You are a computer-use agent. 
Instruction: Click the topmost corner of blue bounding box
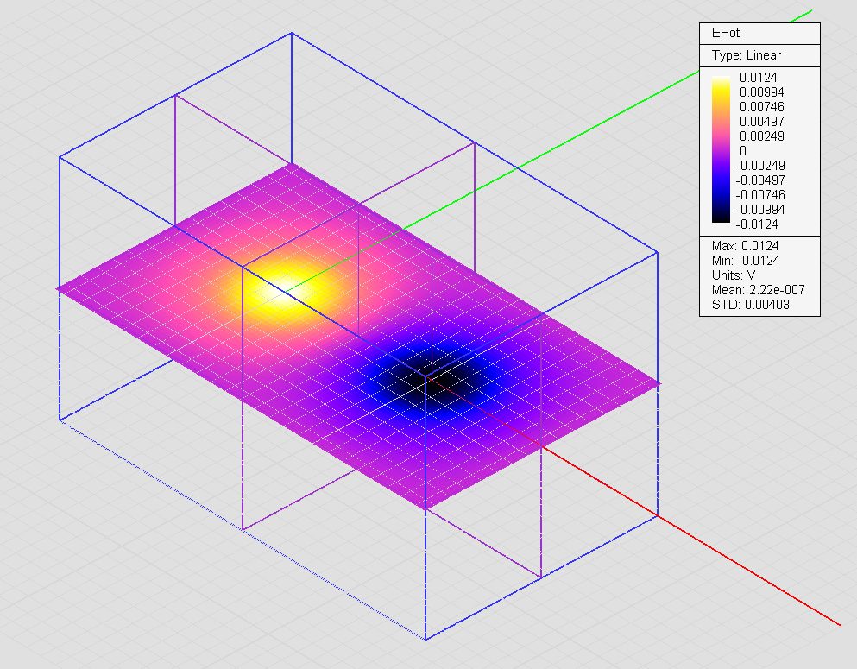pos(292,34)
